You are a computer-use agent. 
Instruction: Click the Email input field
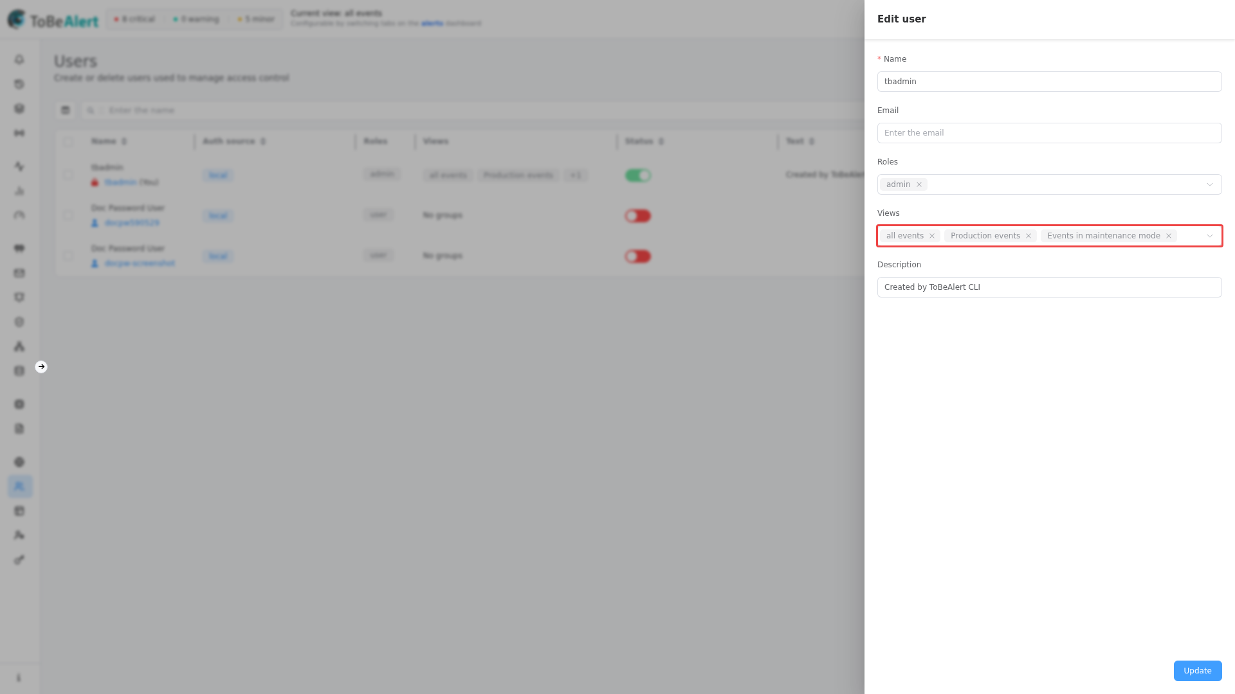[x=1050, y=133]
